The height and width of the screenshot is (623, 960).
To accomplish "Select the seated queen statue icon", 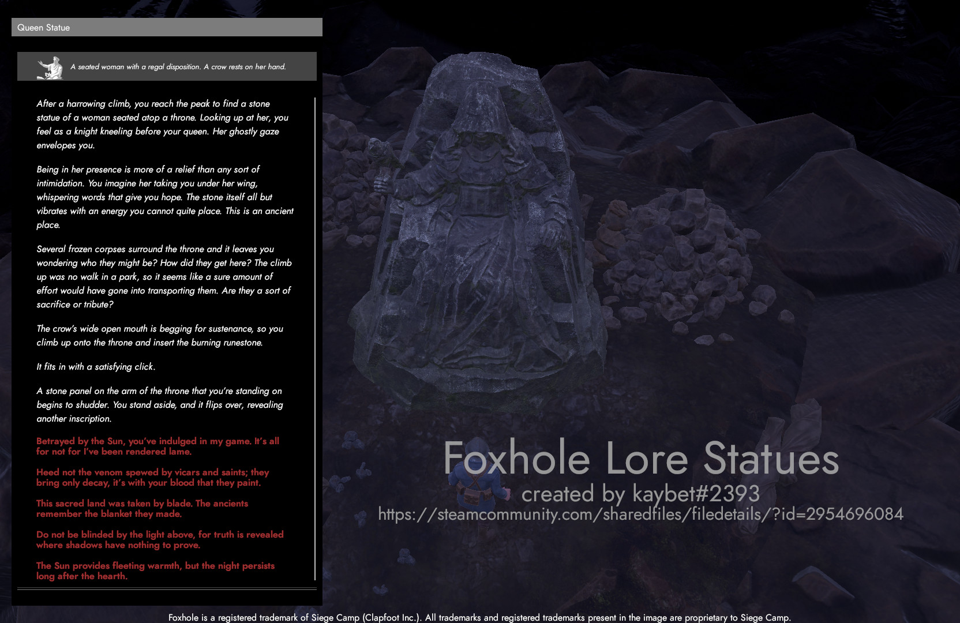I will pos(50,67).
